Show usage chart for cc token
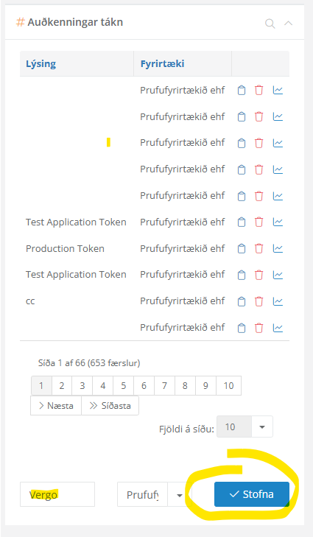This screenshot has height=537, width=313. pyautogui.click(x=278, y=301)
